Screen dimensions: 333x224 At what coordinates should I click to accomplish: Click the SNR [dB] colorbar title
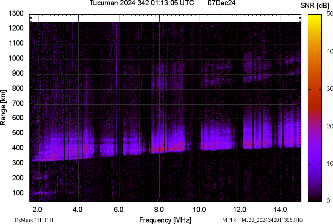[315, 6]
